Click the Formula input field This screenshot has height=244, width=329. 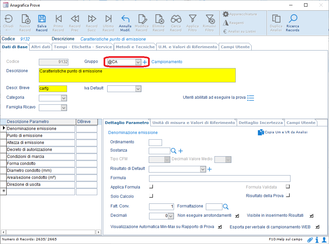(220, 179)
